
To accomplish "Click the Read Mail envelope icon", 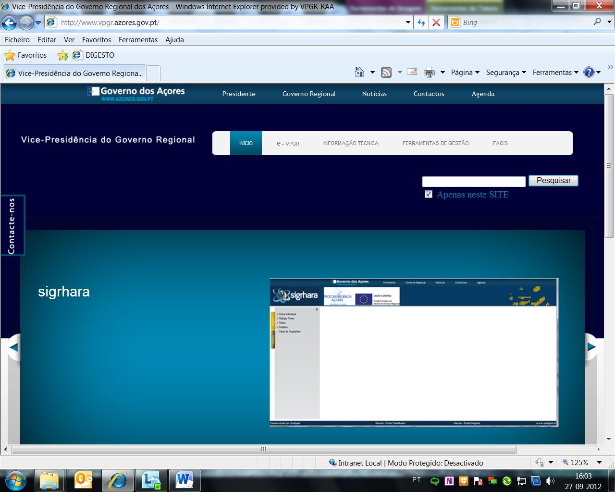I will [412, 72].
